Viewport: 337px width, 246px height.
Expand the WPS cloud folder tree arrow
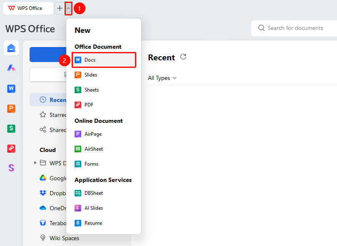coord(35,163)
